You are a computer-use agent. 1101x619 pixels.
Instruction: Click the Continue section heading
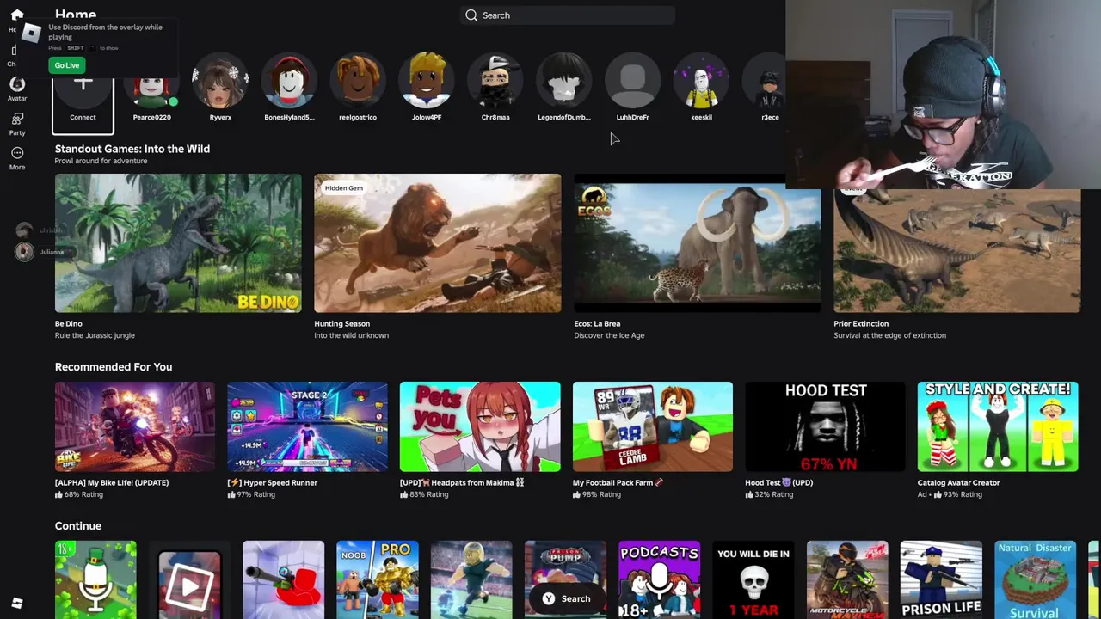tap(78, 526)
